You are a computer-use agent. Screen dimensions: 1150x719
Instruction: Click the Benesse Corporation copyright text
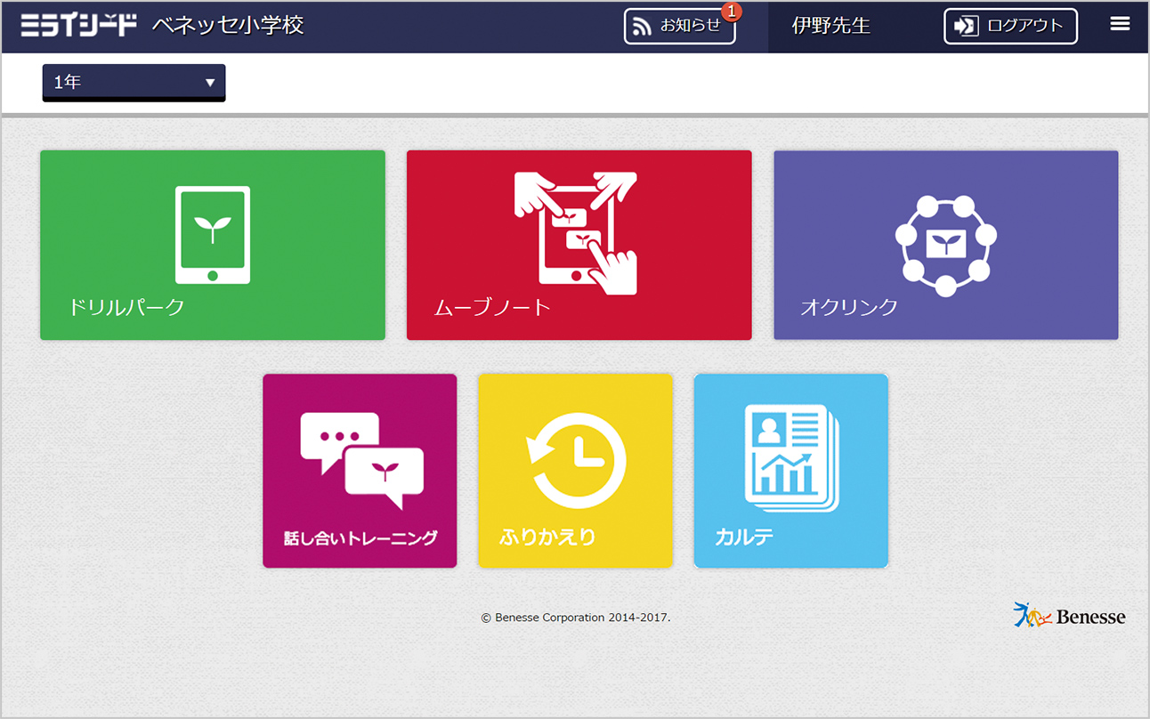[x=576, y=617]
